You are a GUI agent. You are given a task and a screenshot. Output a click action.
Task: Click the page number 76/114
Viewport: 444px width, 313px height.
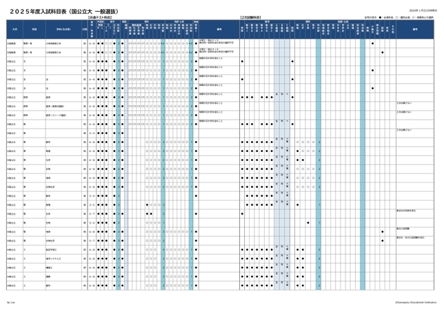10,299
